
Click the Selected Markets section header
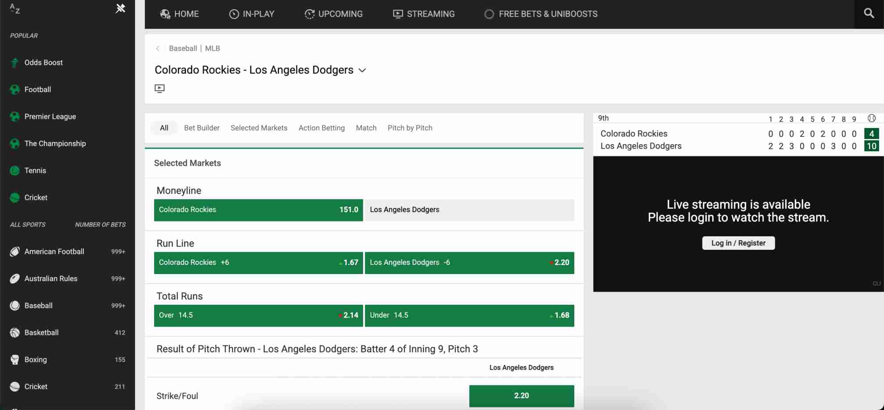[187, 163]
